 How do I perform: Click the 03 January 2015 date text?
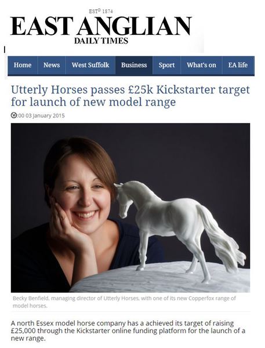tap(45, 115)
